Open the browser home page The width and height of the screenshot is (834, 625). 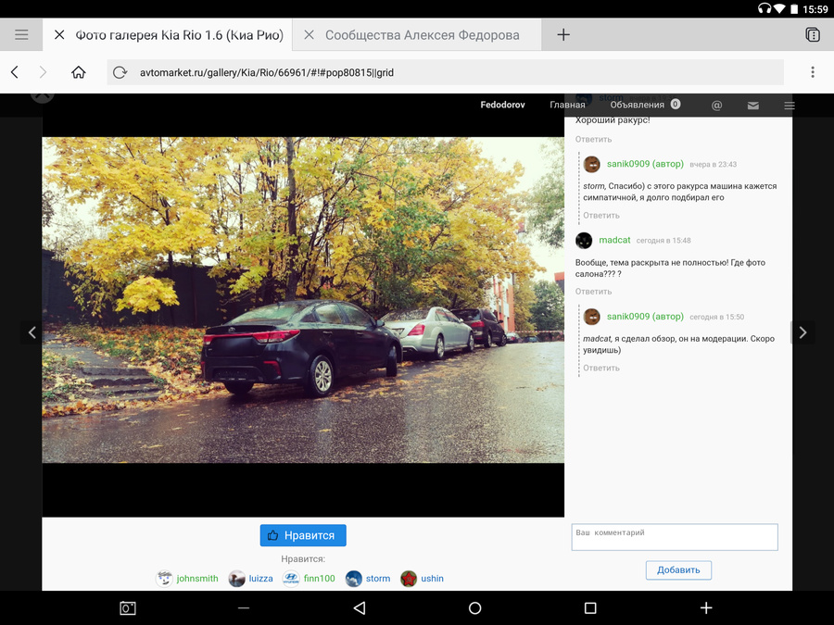(x=79, y=72)
